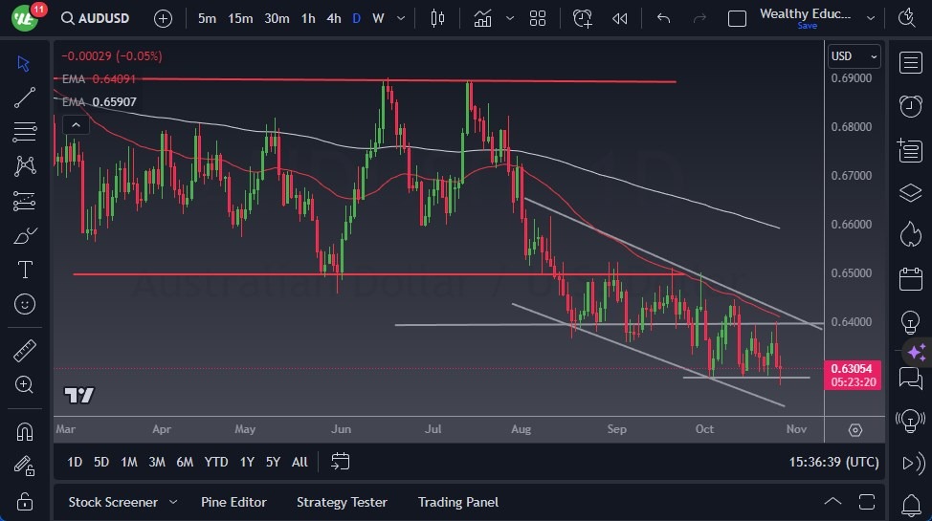932x521 pixels.
Task: Set chart range to YTD
Action: pos(216,462)
